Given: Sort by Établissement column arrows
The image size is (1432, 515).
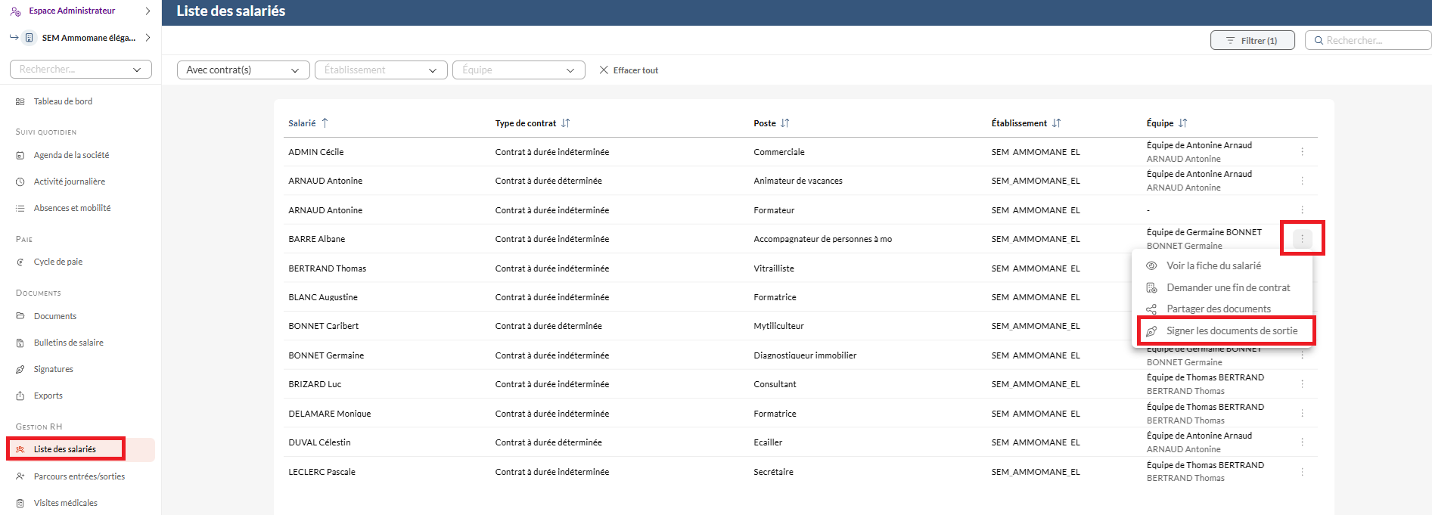Looking at the screenshot, I should [x=1056, y=123].
